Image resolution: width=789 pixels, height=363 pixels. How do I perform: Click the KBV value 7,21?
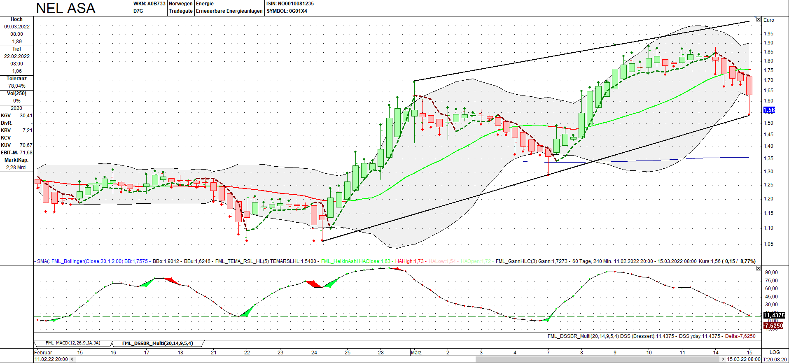click(27, 130)
